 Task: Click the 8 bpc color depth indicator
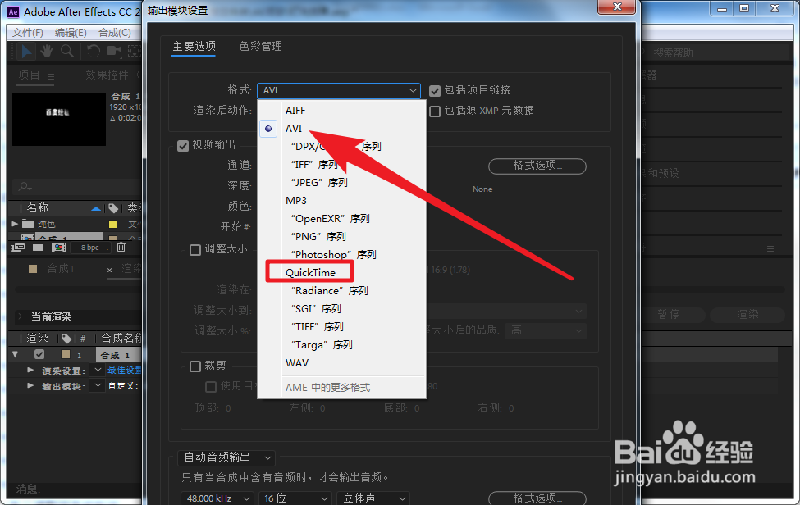pos(89,248)
